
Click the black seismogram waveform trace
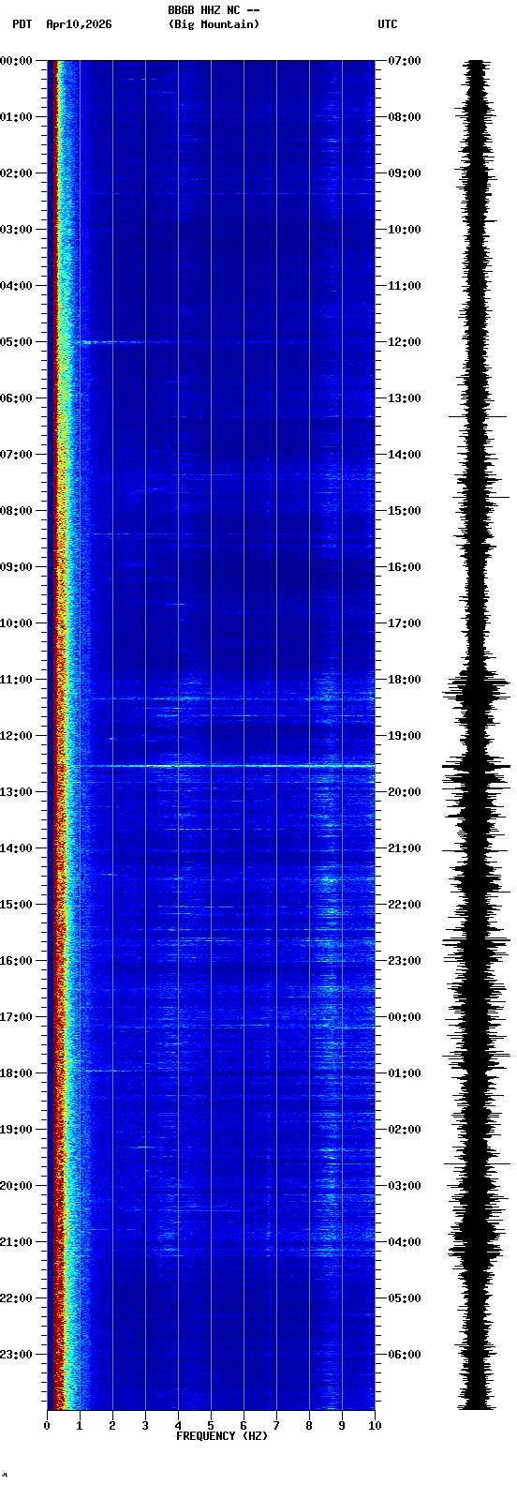tap(477, 735)
